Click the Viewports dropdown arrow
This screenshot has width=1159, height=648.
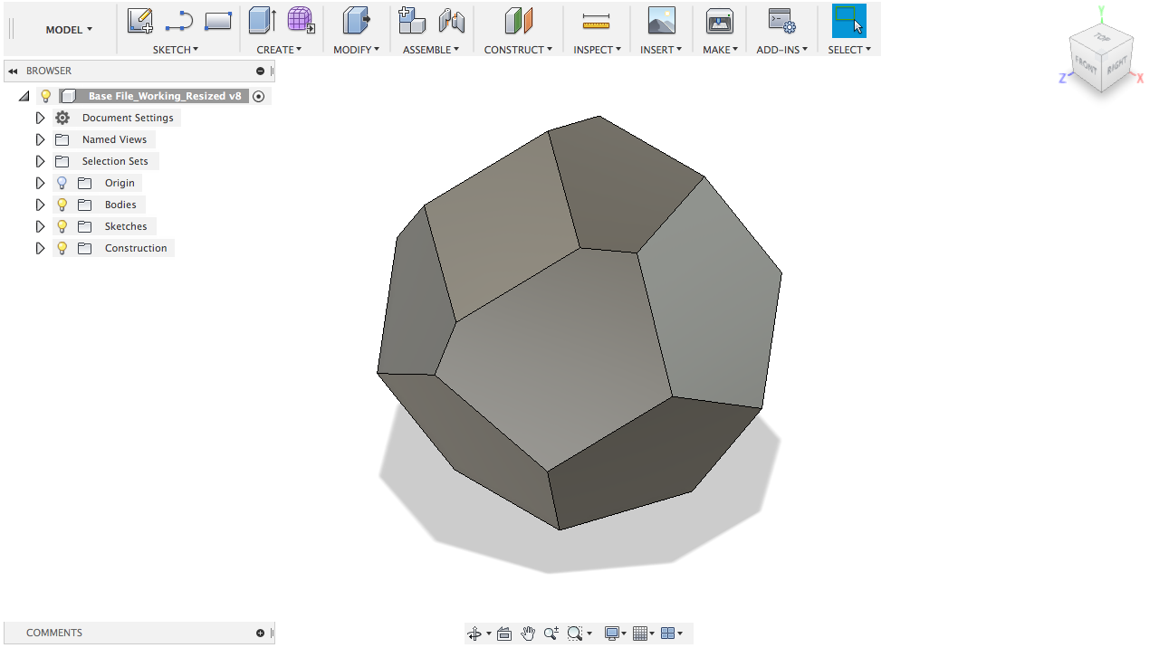[680, 634]
